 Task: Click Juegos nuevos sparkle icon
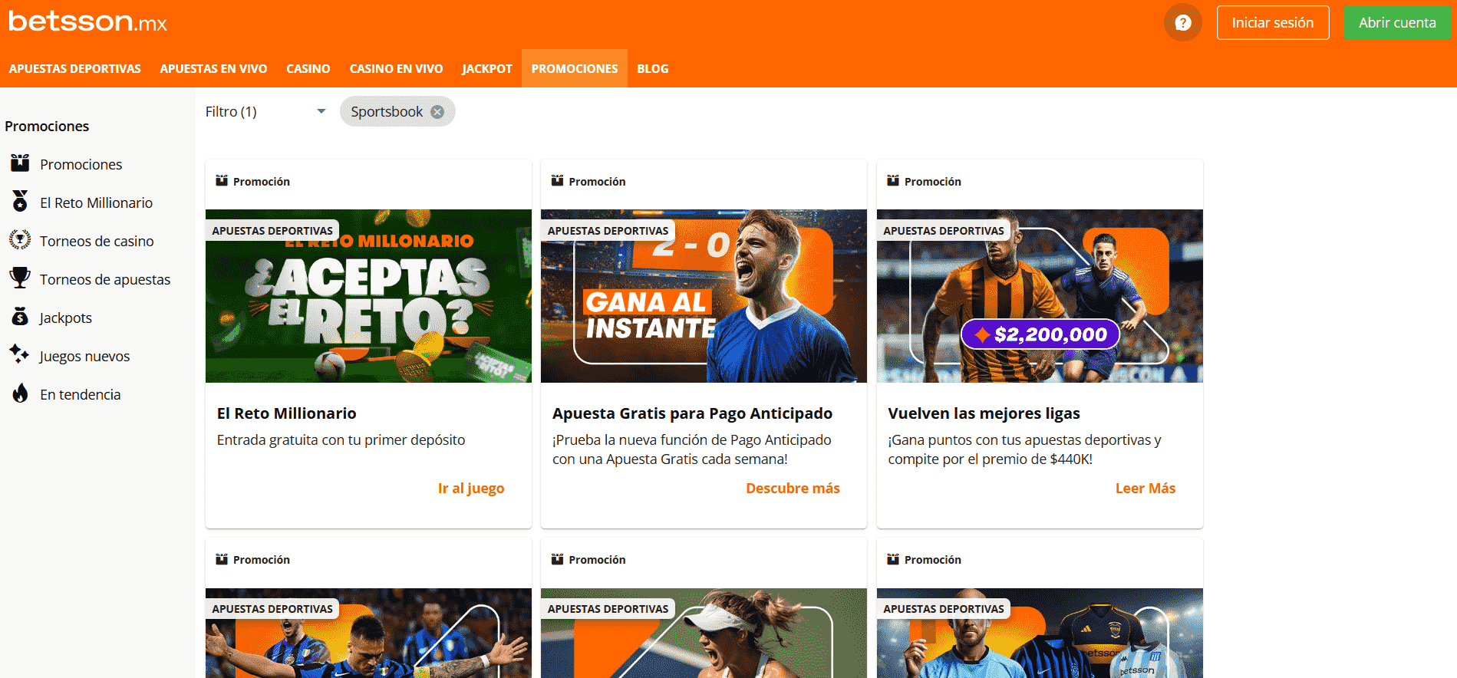20,354
